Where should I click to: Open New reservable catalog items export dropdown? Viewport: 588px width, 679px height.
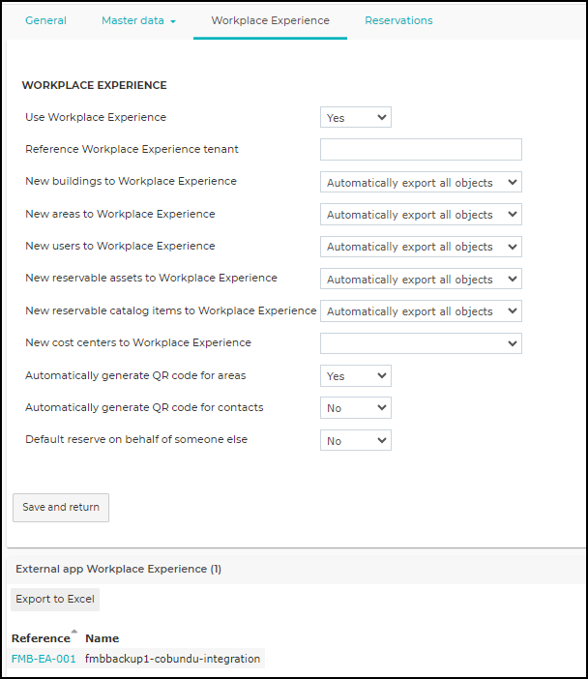point(421,311)
